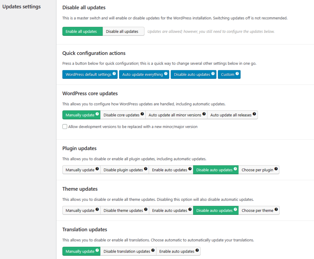Select Enable all updates option

coord(82,32)
